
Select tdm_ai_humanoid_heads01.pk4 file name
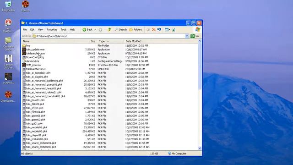(43, 88)
